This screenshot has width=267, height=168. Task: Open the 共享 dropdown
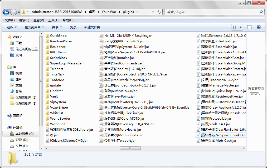click(57, 27)
